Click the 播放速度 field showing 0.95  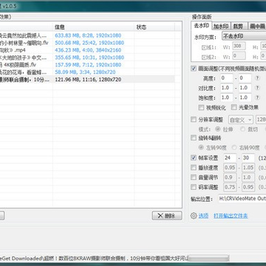coord(230,168)
